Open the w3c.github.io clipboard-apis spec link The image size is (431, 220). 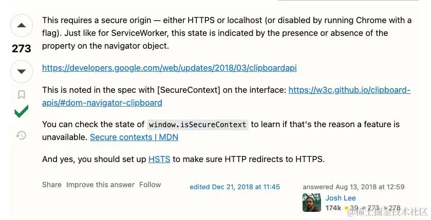(349, 90)
